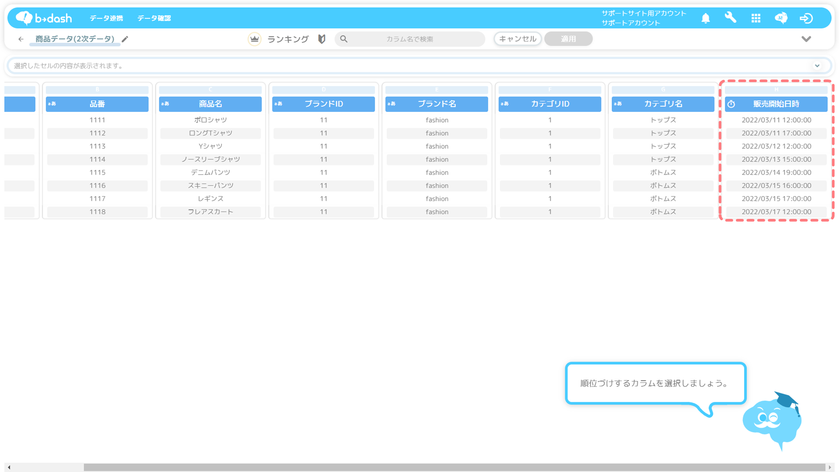Select the 販売開始日時 column header

tap(776, 104)
